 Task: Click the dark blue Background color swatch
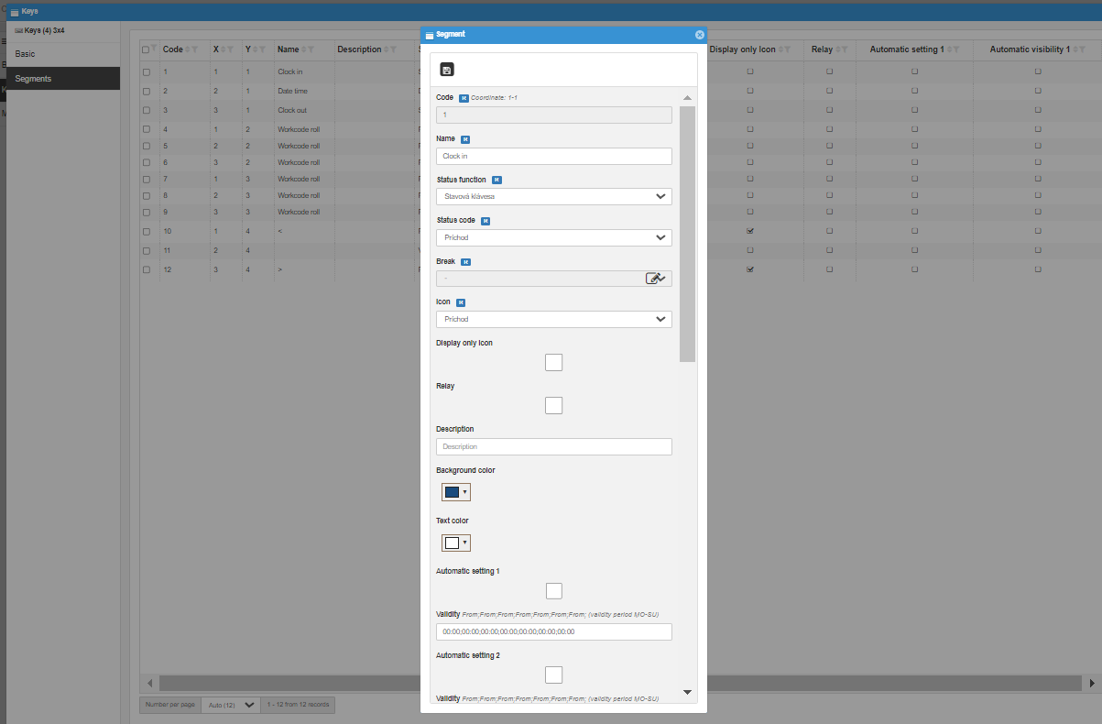(452, 492)
